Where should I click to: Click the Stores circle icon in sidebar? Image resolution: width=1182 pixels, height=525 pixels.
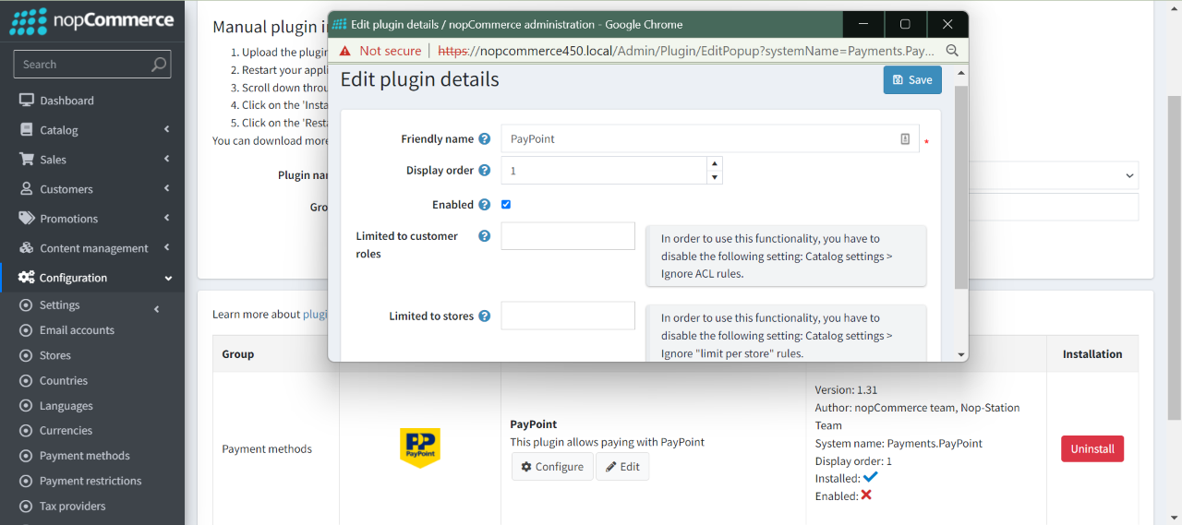click(26, 355)
